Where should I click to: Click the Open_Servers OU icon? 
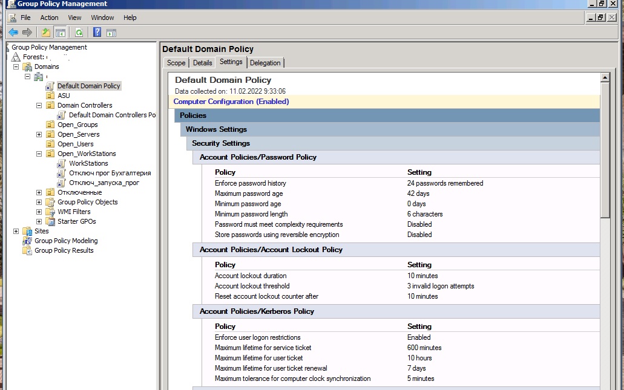(x=50, y=134)
